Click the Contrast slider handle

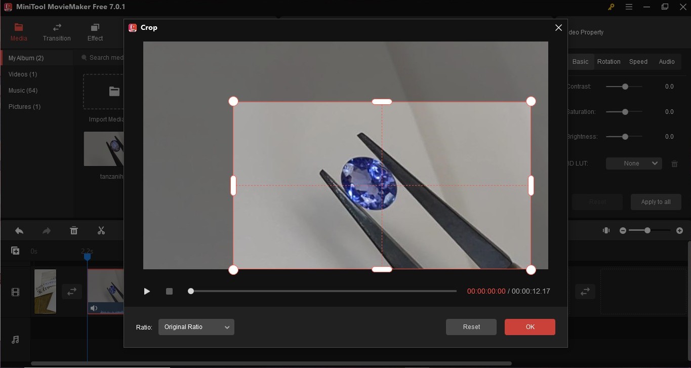625,87
